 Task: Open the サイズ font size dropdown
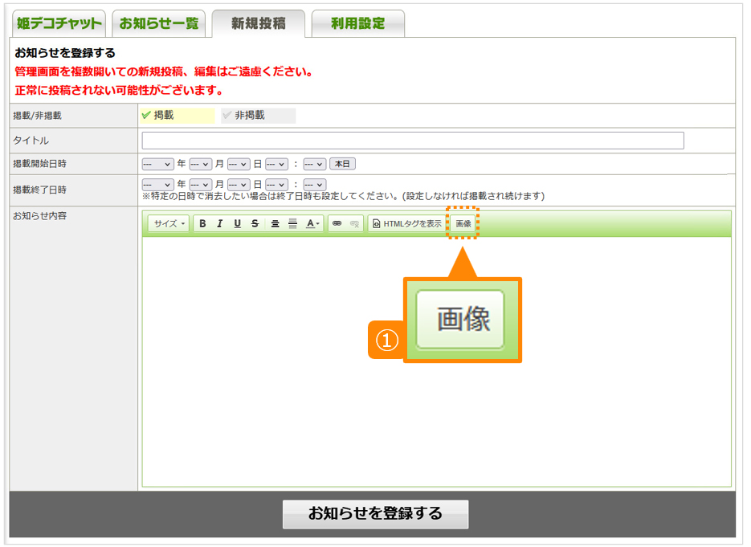169,224
